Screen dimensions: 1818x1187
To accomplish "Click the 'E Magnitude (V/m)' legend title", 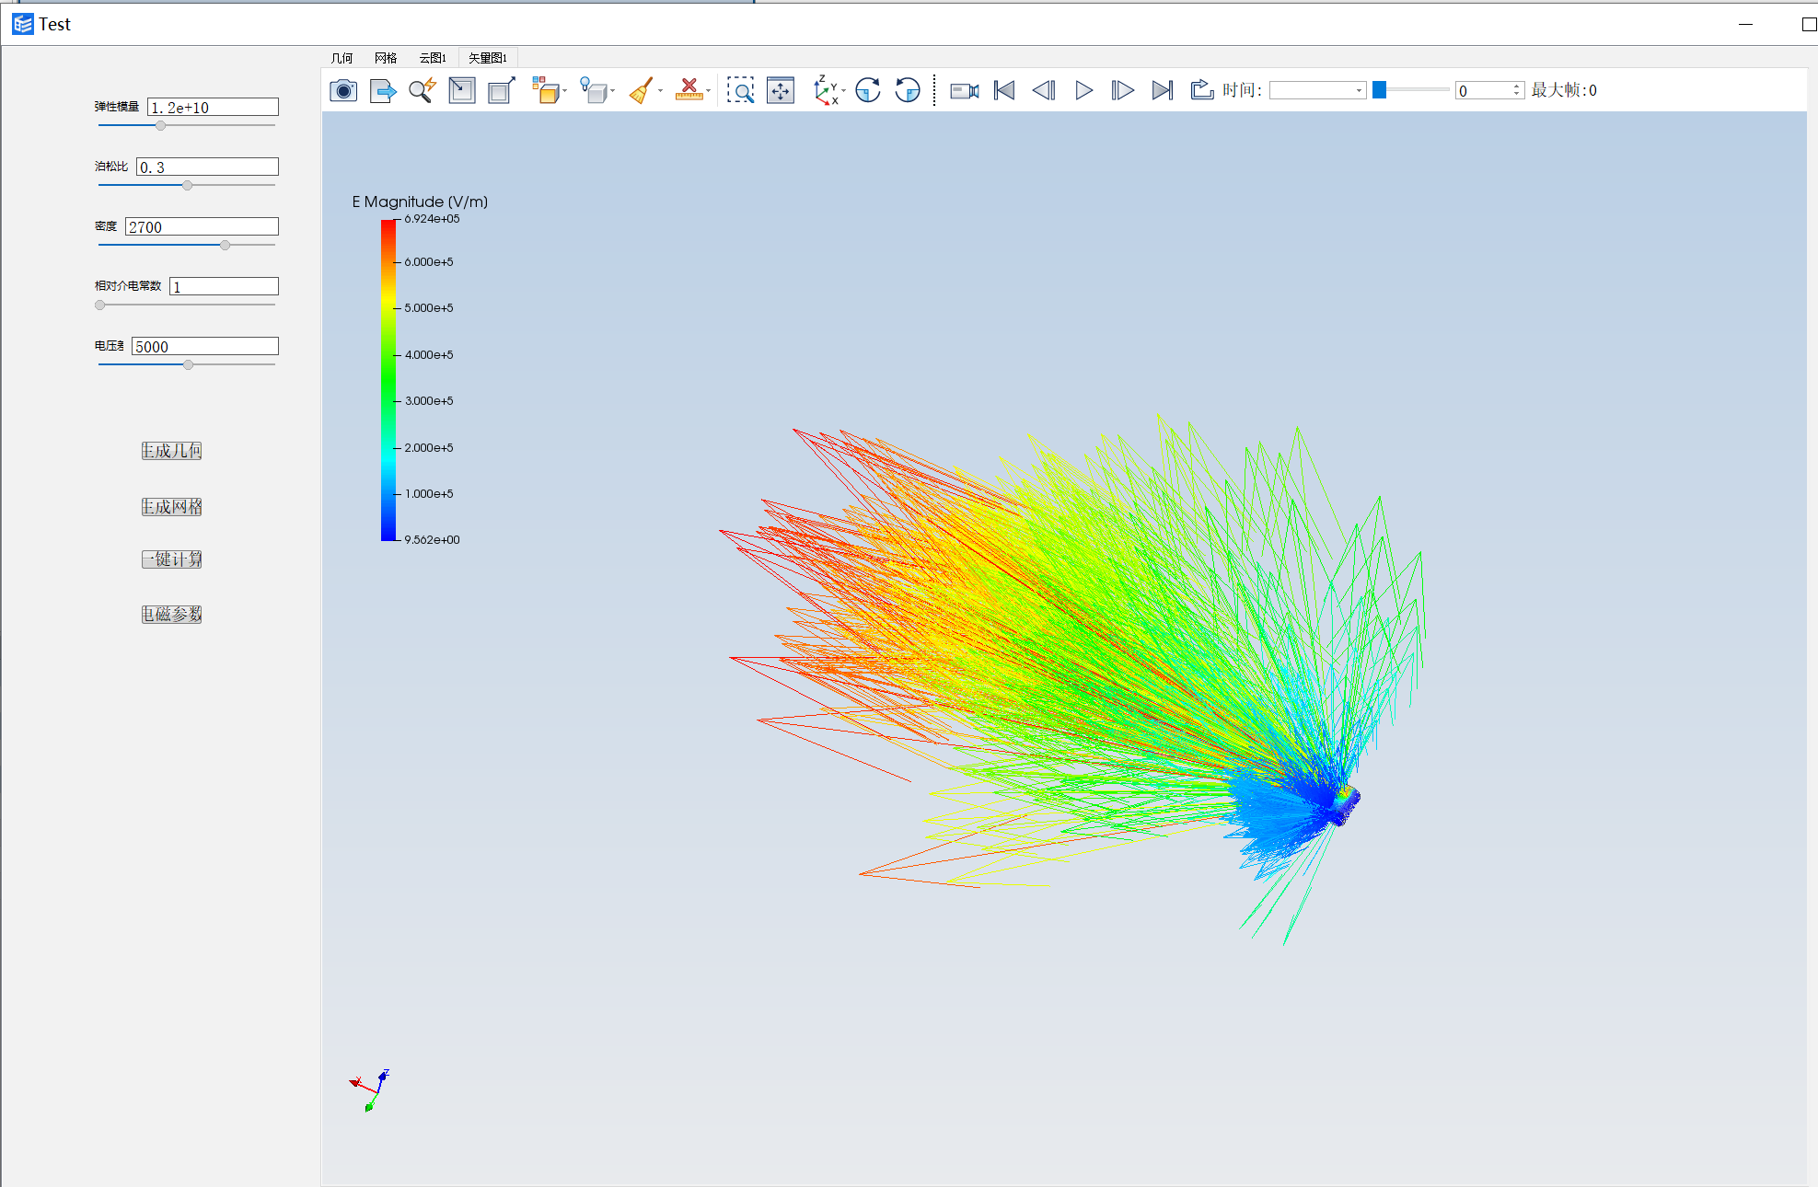I will tap(420, 202).
